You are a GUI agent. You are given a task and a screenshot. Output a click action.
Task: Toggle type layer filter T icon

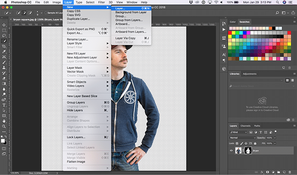coord(261,132)
